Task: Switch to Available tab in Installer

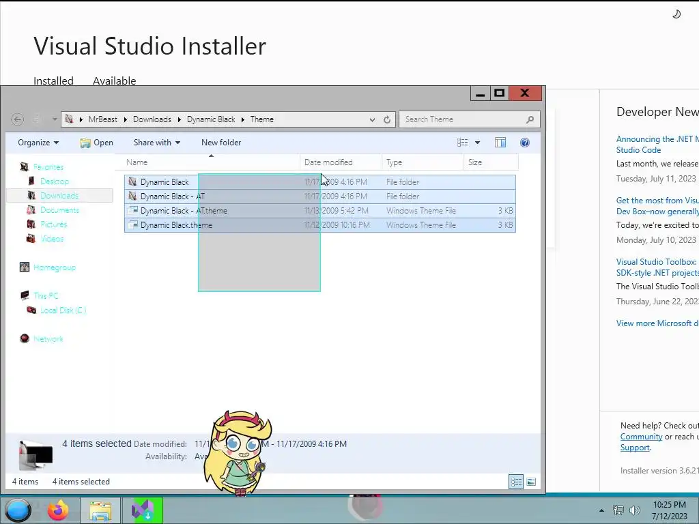Action: pos(114,81)
